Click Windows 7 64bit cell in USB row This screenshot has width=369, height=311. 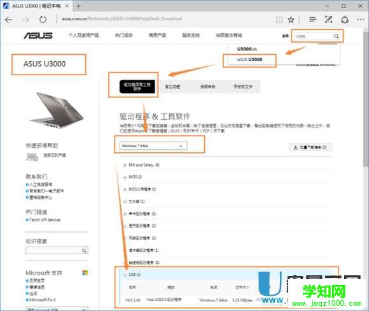click(213, 300)
